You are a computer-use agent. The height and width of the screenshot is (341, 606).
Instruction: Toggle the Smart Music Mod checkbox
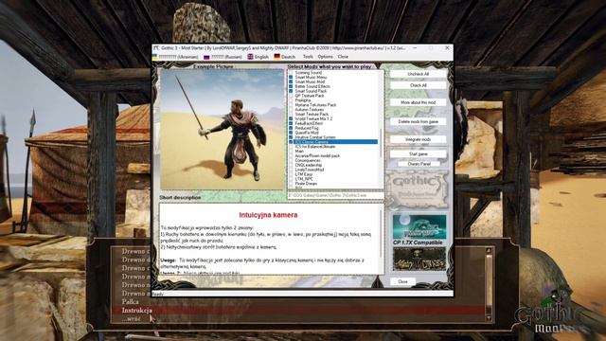tap(291, 82)
